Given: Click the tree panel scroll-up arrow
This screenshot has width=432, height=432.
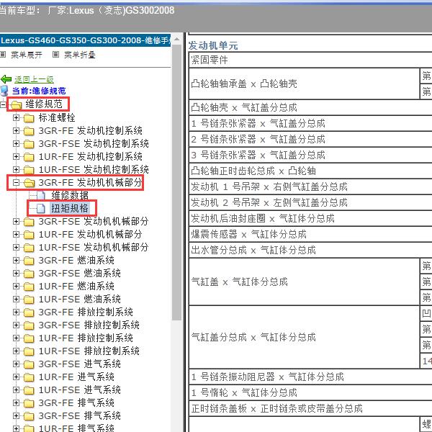Looking at the screenshot, I should click(x=177, y=39).
